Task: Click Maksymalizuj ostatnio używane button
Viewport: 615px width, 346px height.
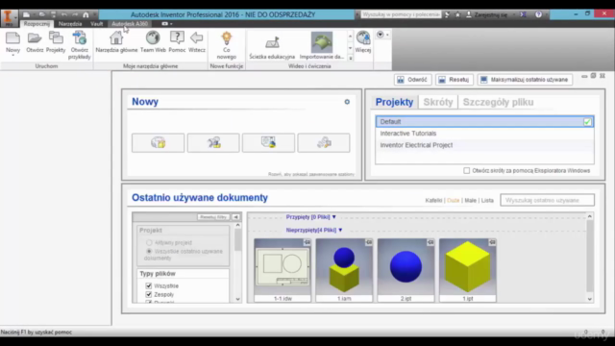Action: coord(525,80)
